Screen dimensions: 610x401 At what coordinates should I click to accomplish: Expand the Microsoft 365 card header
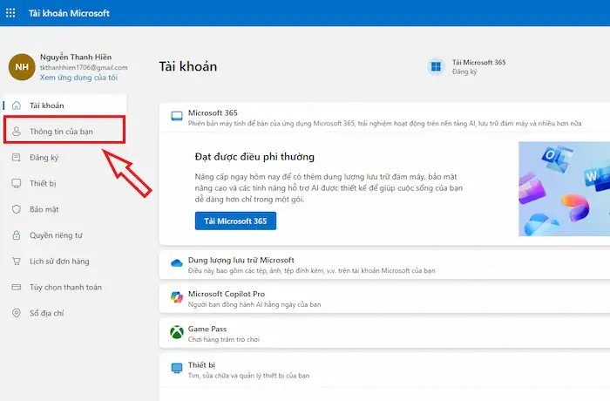384,118
